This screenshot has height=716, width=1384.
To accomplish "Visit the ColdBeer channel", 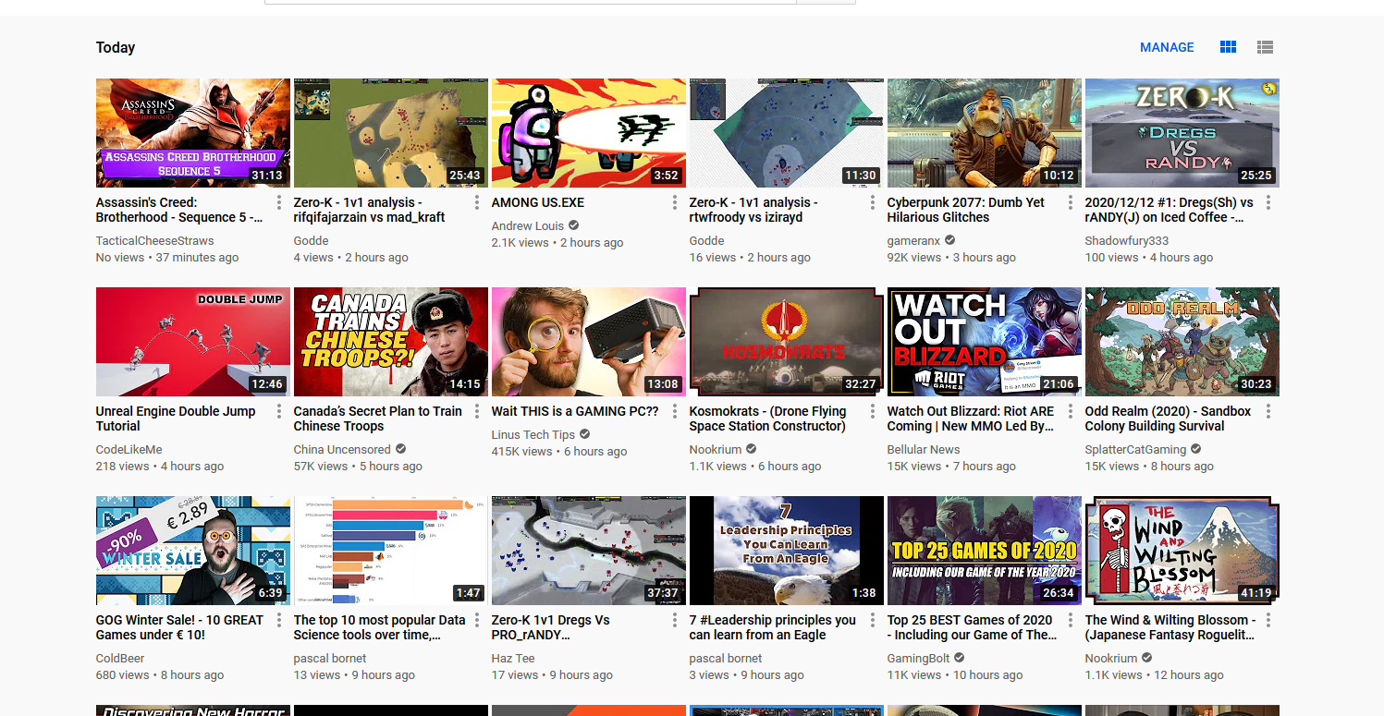I will [121, 659].
